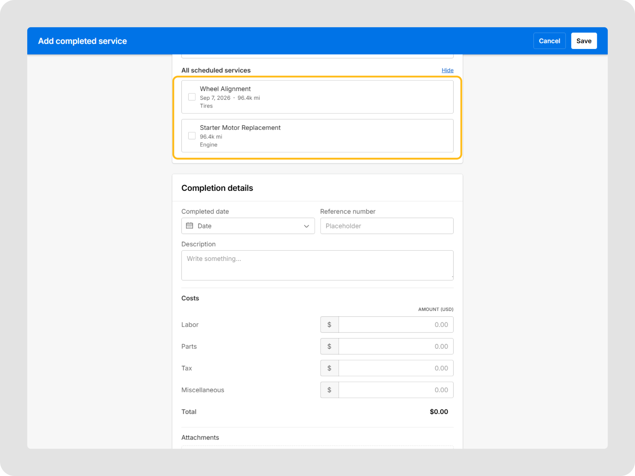This screenshot has width=635, height=476.
Task: Click the Completion details heading
Action: pos(217,188)
